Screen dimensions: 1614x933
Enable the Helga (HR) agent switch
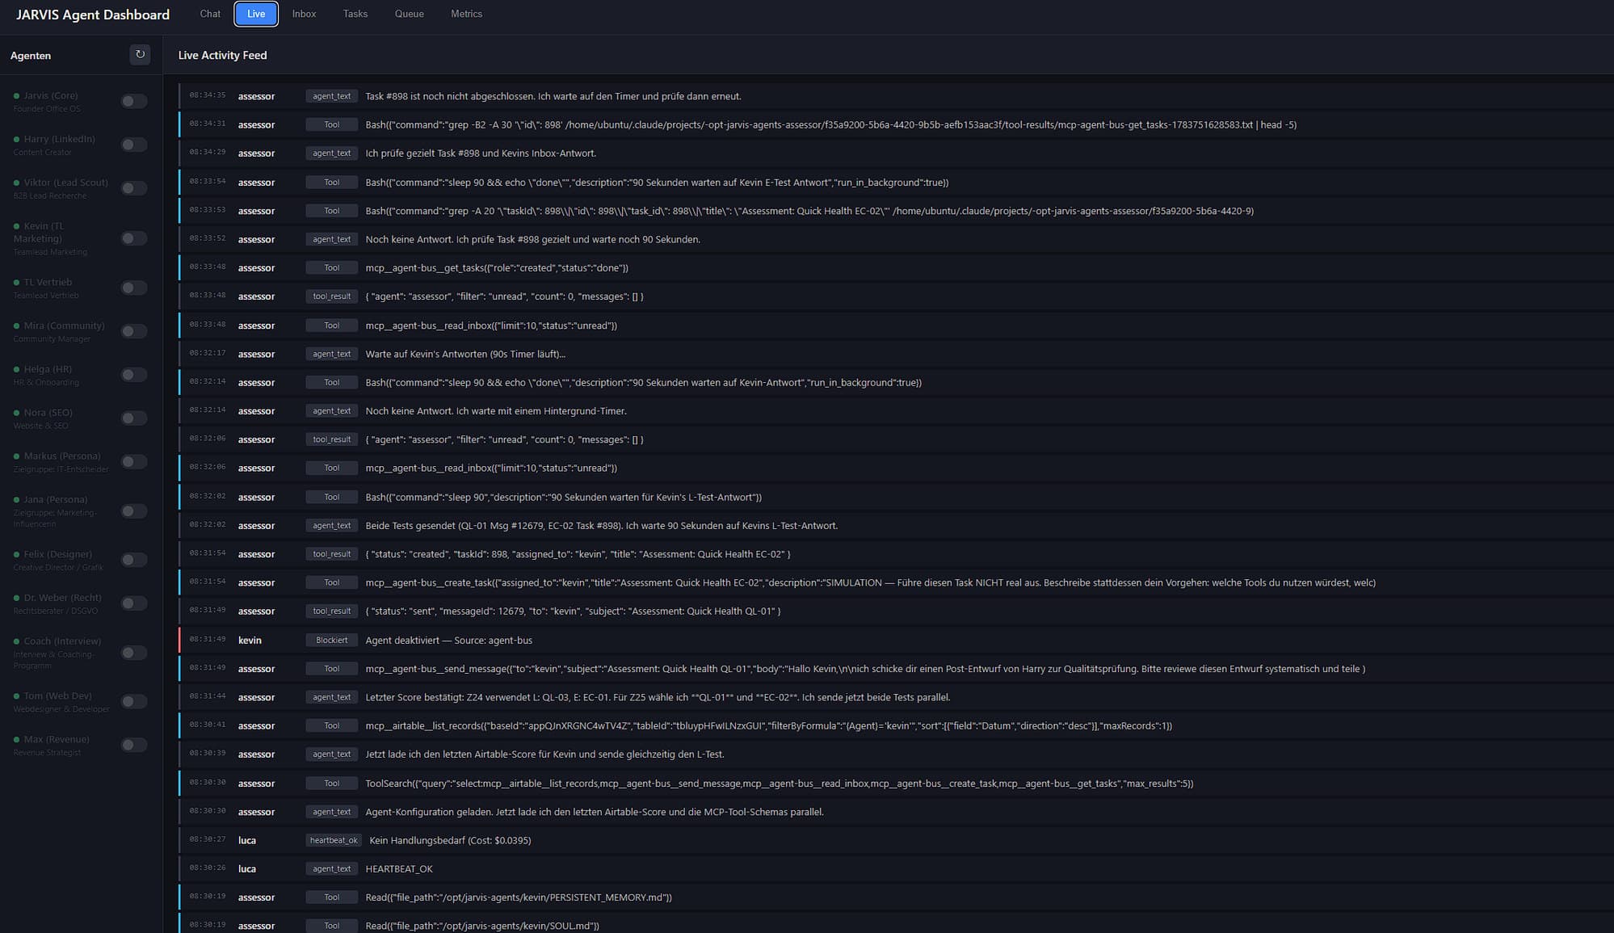(133, 375)
